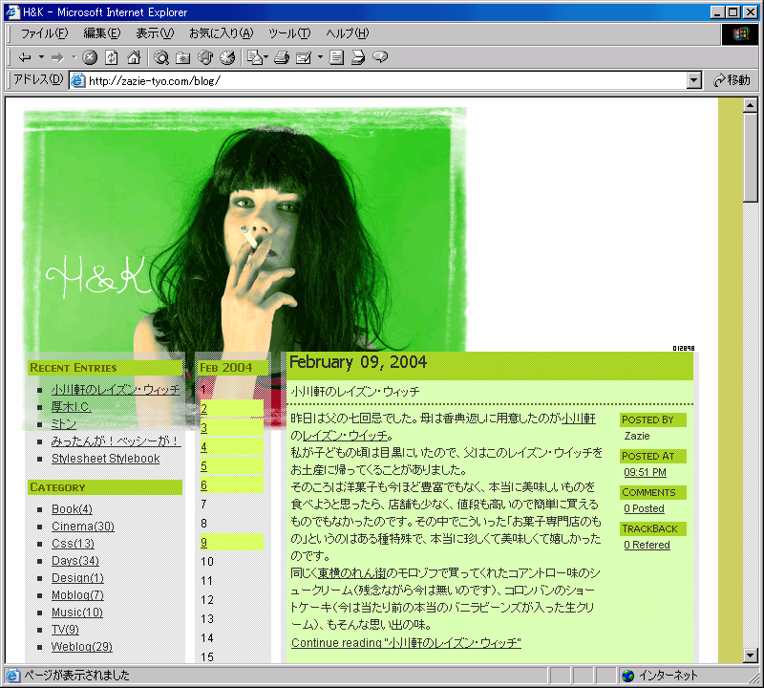Expand the address bar dropdown arrow
The height and width of the screenshot is (688, 764).
click(694, 80)
